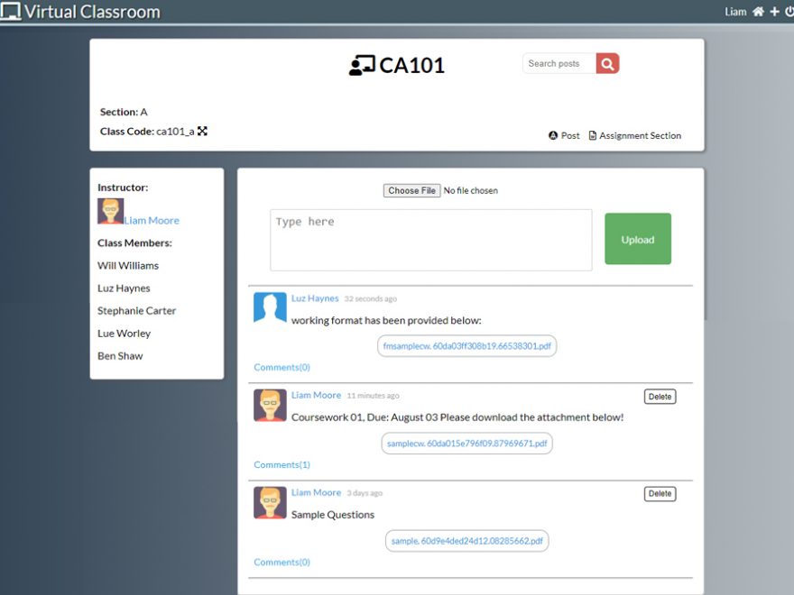Open the fmsamplecw PDF attachment
This screenshot has width=794, height=595.
coord(466,346)
